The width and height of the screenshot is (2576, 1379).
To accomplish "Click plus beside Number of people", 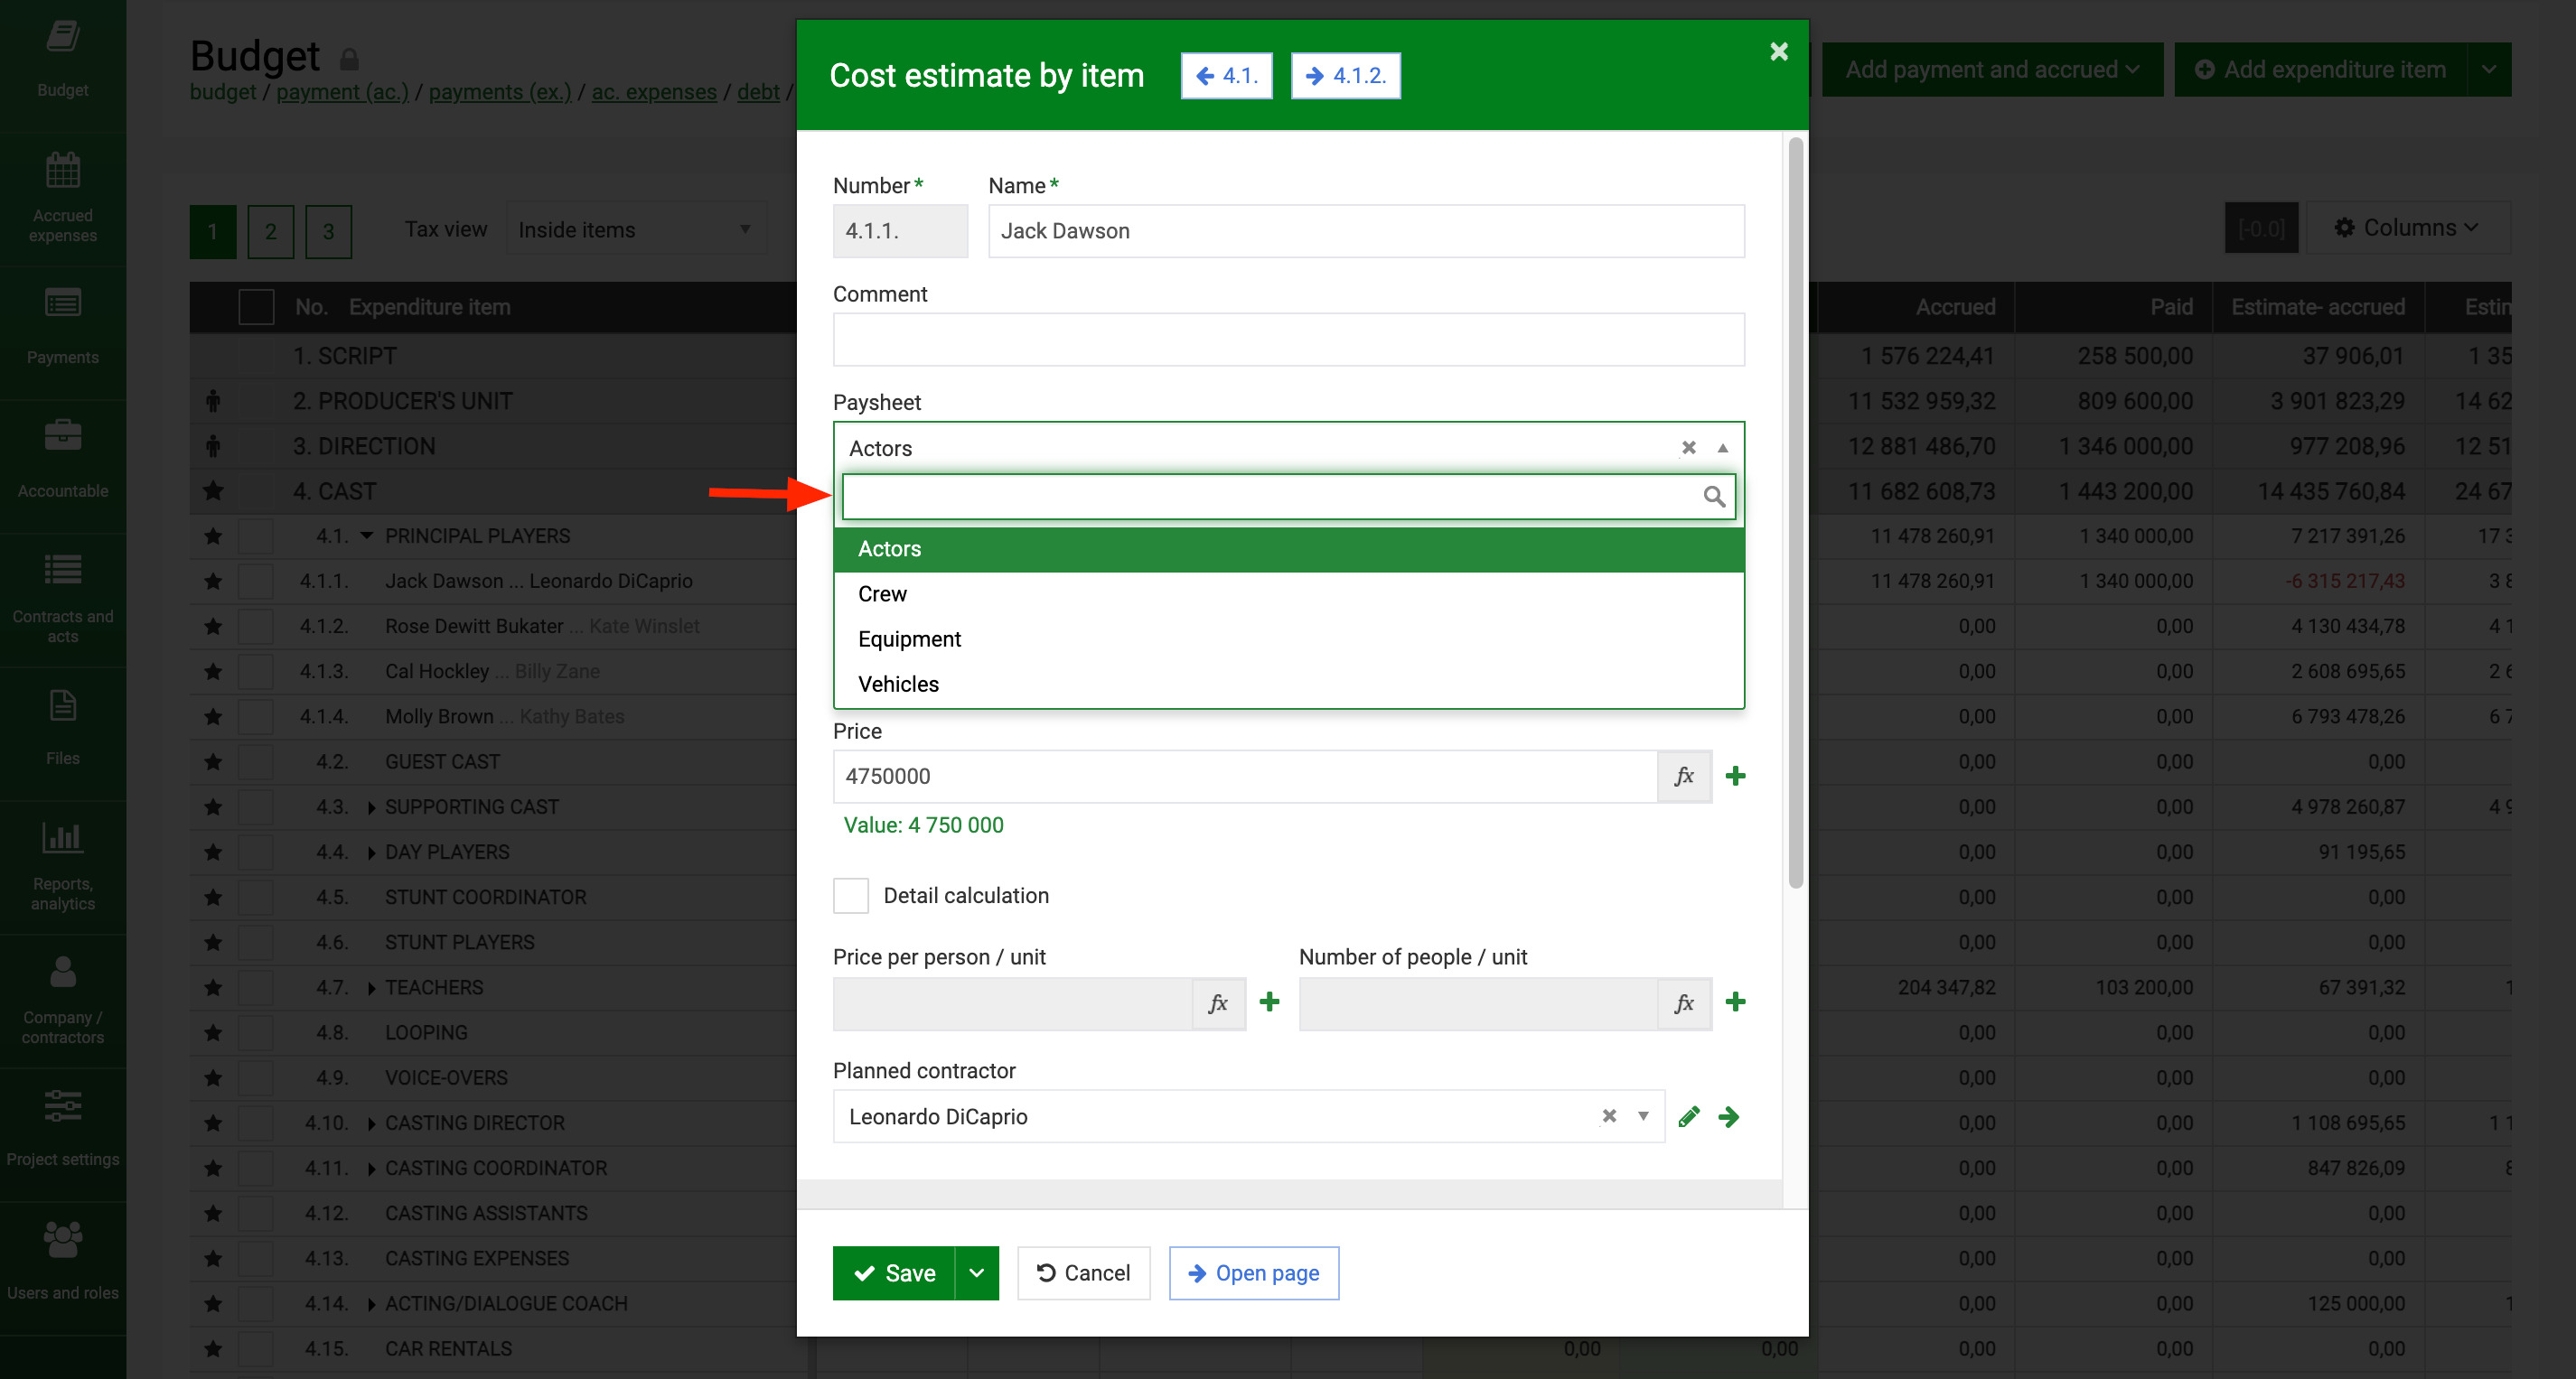I will 1736,1002.
